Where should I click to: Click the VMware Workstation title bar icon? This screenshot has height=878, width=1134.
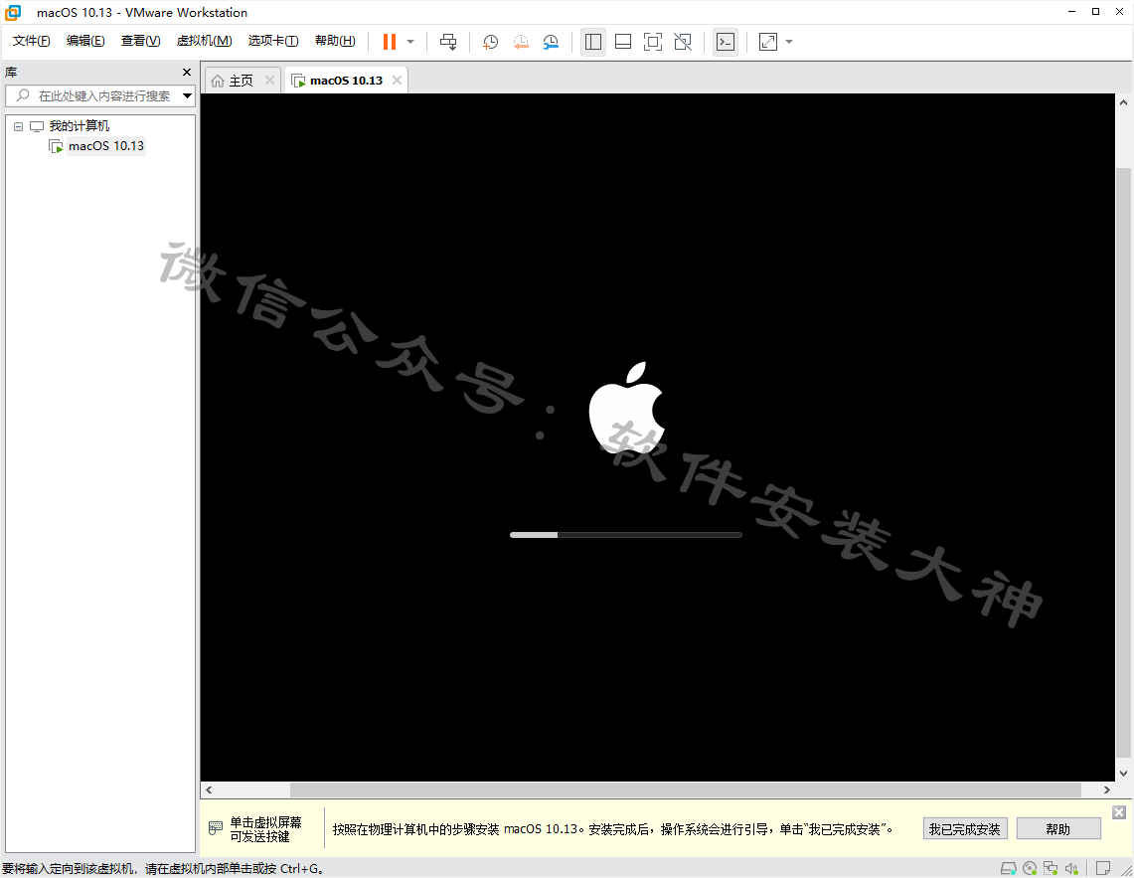(x=13, y=12)
